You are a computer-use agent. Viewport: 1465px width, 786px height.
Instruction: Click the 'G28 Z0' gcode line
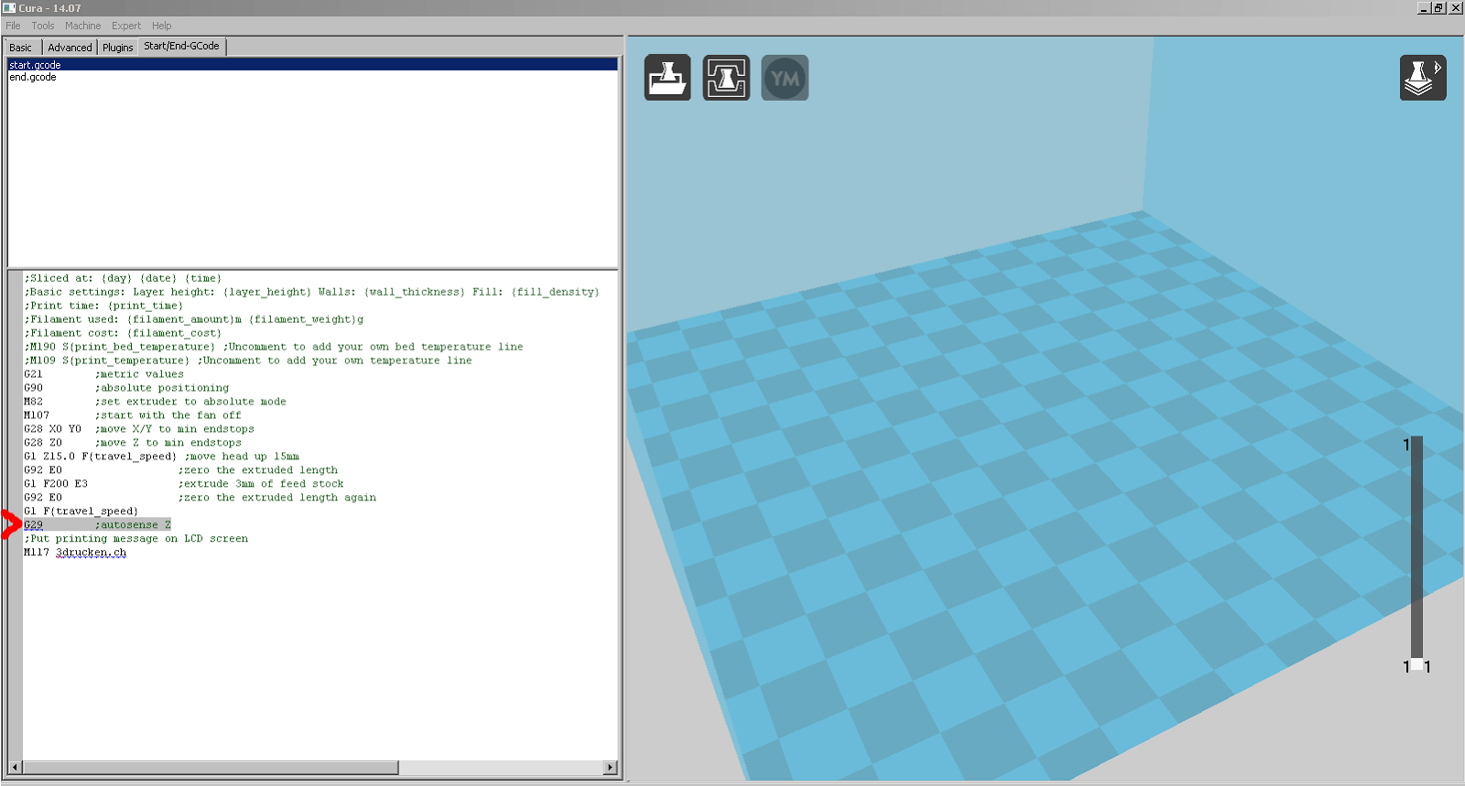(132, 443)
